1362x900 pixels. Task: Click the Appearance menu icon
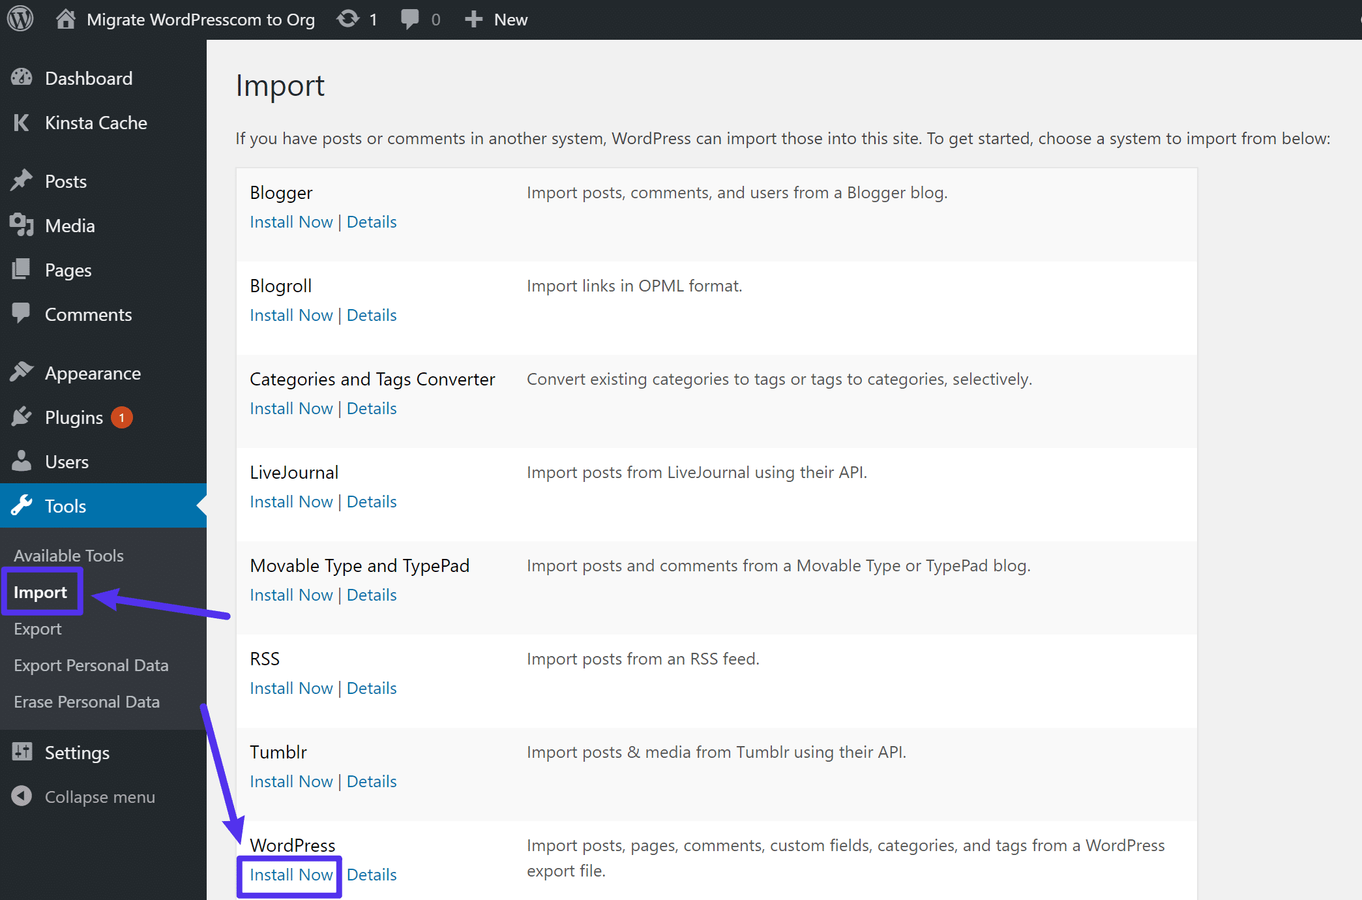tap(22, 372)
